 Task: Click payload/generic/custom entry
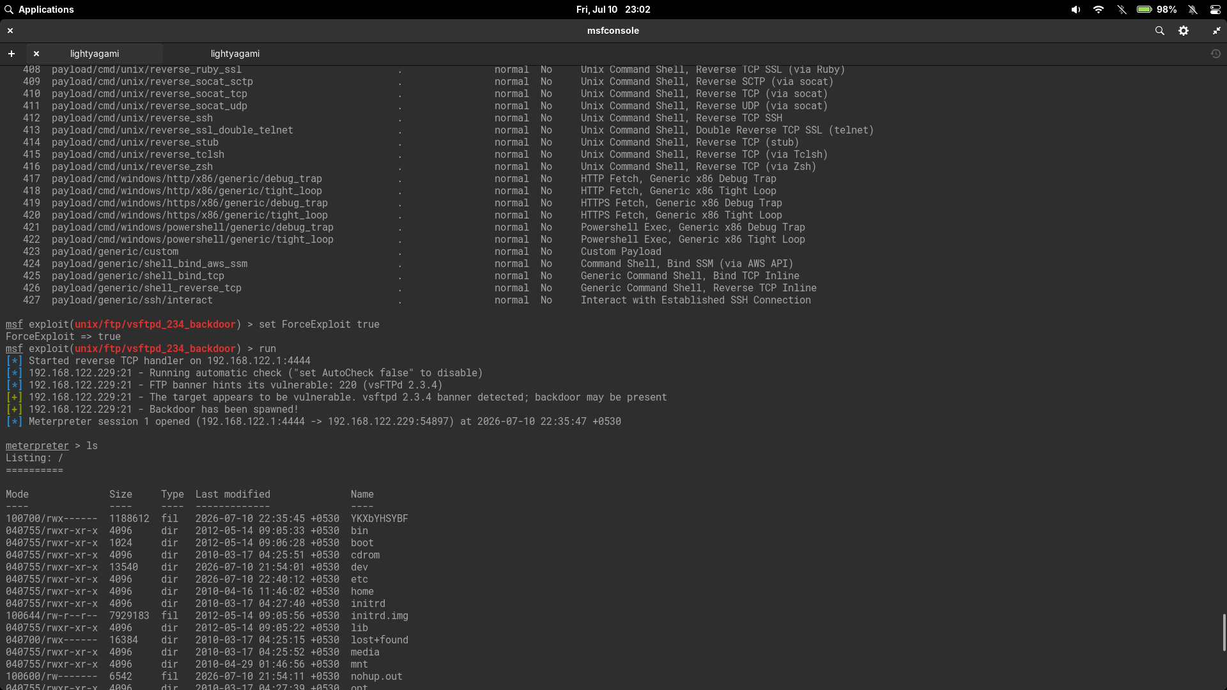pos(115,252)
